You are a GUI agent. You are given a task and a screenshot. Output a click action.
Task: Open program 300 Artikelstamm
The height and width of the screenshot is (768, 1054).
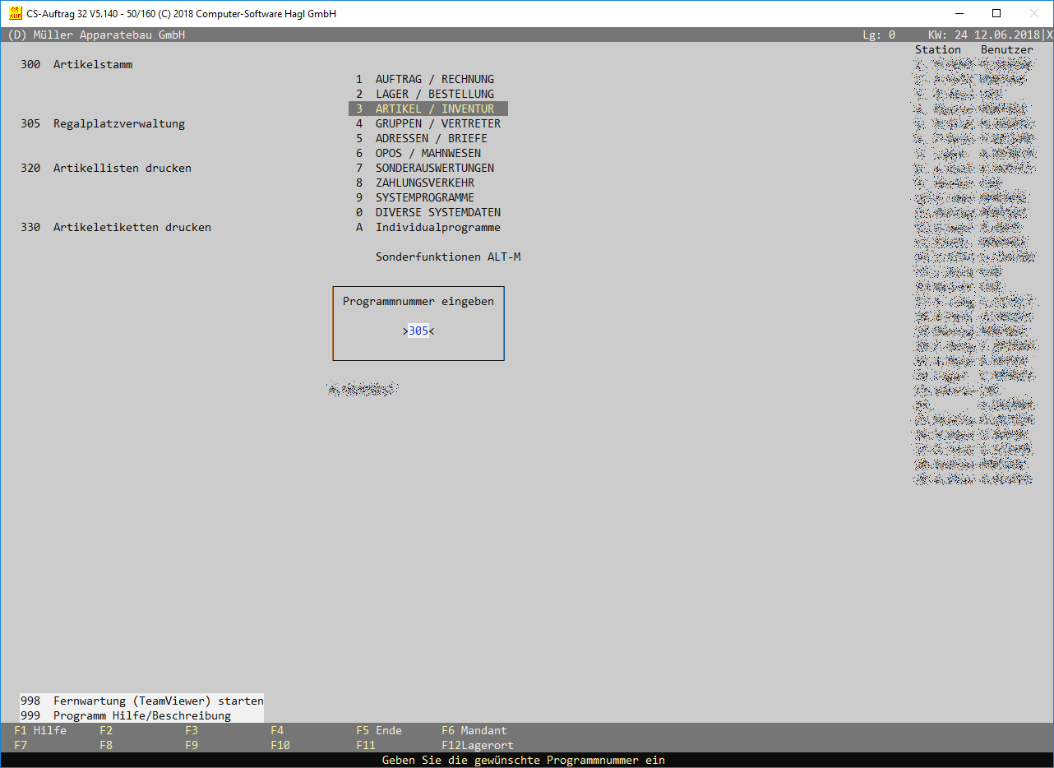pos(76,65)
